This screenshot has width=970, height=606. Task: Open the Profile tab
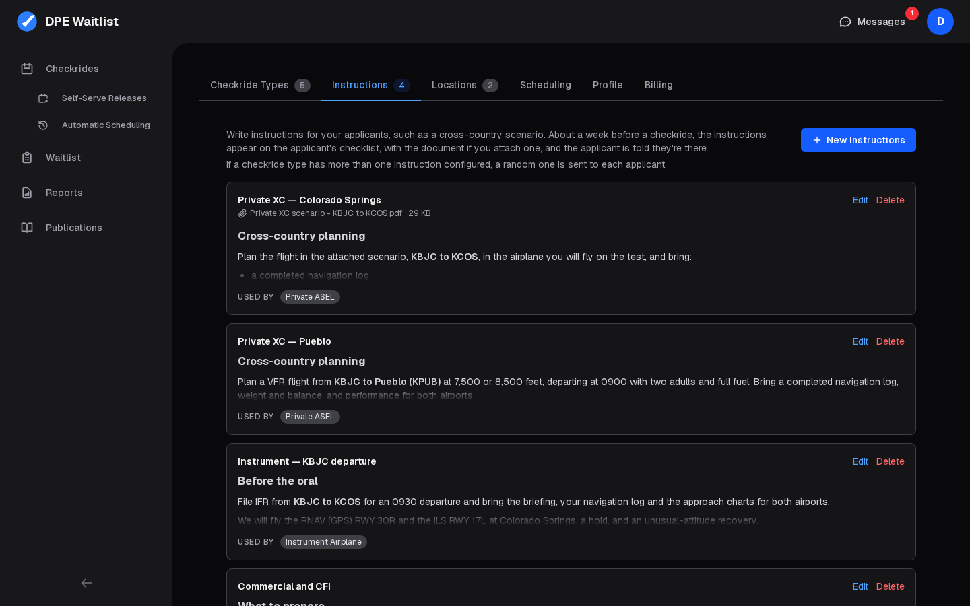pos(608,85)
